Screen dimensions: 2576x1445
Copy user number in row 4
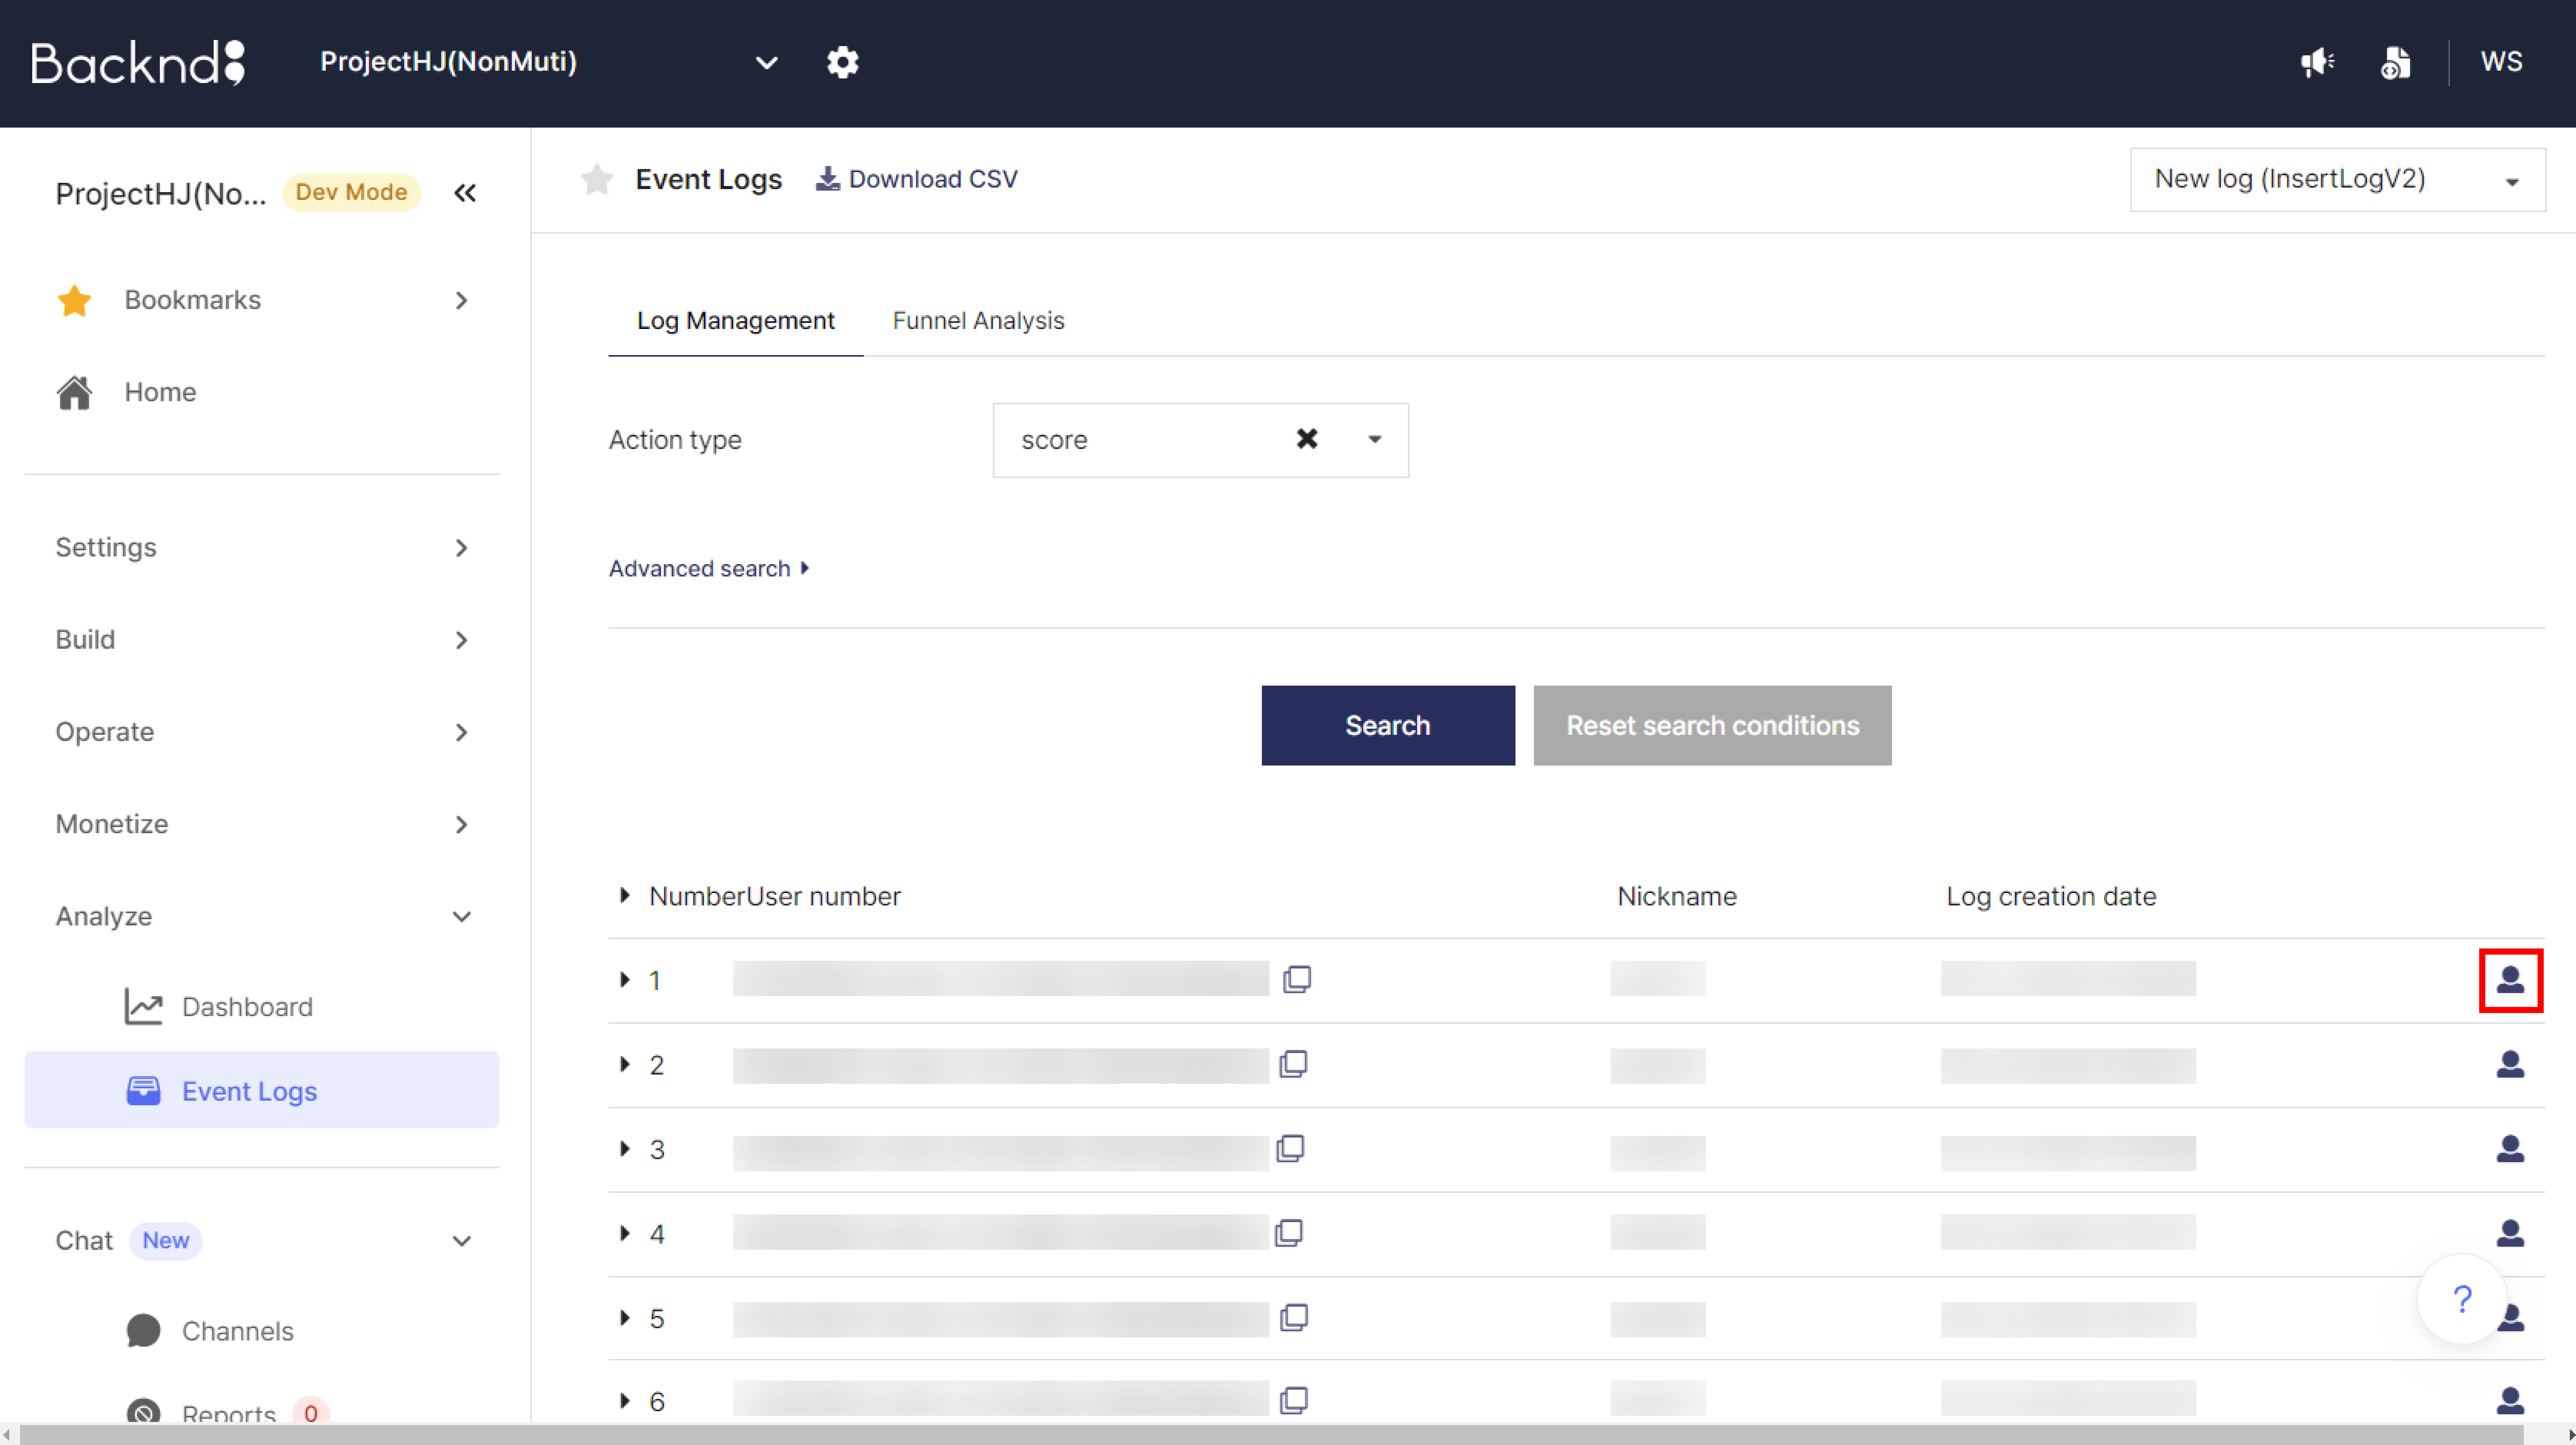click(1289, 1233)
